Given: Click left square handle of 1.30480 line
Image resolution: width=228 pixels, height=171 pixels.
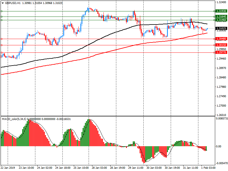Looking at the screenshot, I should click(x=1, y=39).
